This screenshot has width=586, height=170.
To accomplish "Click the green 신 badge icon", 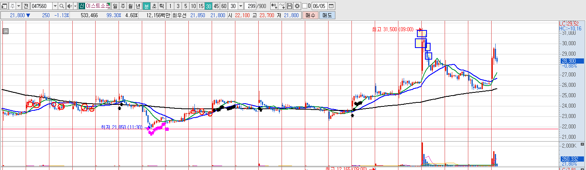I will point(82,6).
